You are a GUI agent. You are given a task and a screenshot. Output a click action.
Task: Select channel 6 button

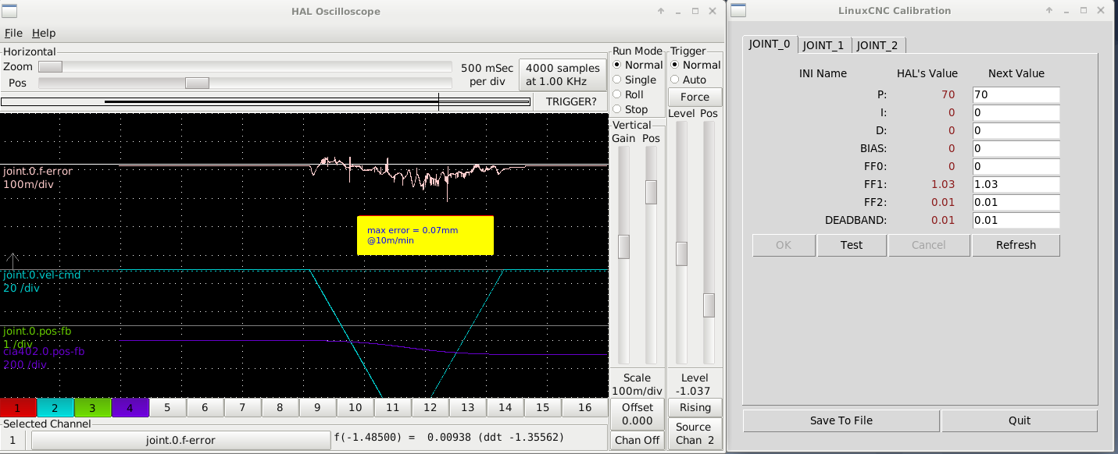click(205, 407)
